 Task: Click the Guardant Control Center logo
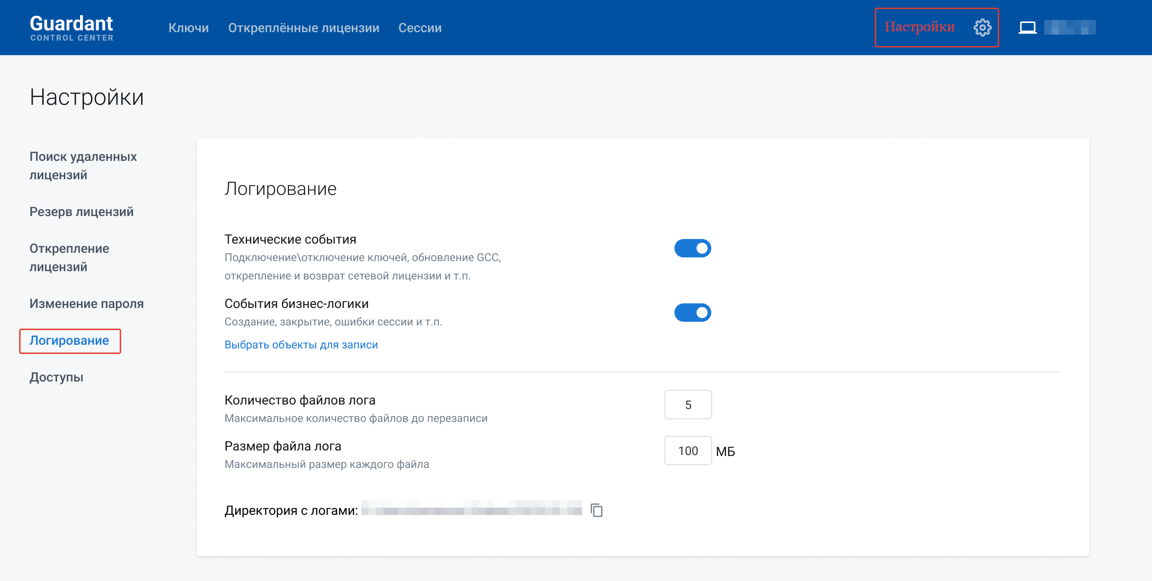coord(72,28)
